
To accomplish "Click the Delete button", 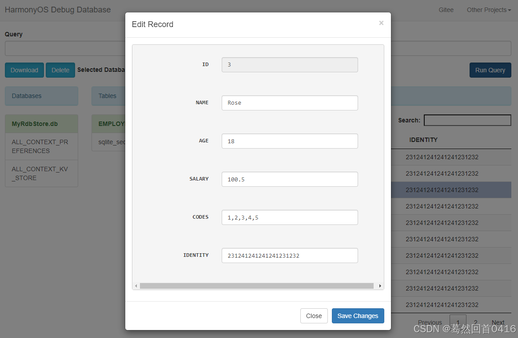I will [60, 70].
